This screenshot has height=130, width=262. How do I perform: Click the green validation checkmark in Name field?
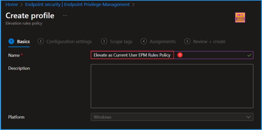pyautogui.click(x=249, y=55)
